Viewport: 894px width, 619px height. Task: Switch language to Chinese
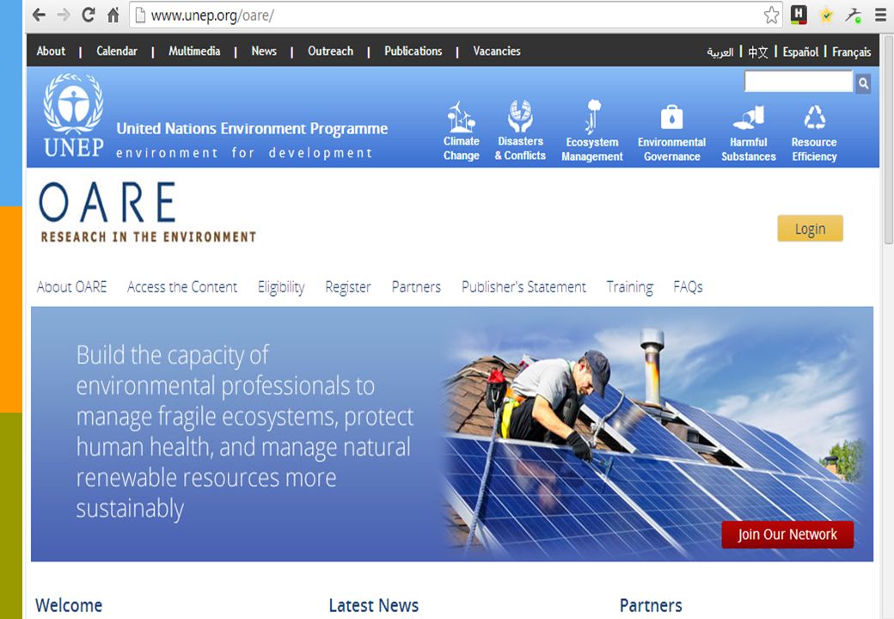[x=757, y=52]
